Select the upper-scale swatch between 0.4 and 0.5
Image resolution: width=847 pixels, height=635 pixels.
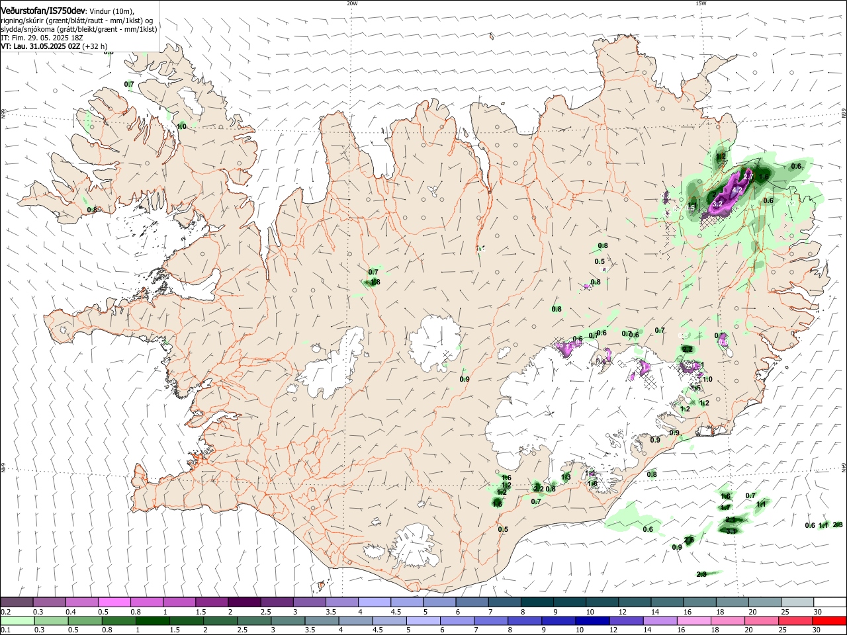tap(81, 602)
